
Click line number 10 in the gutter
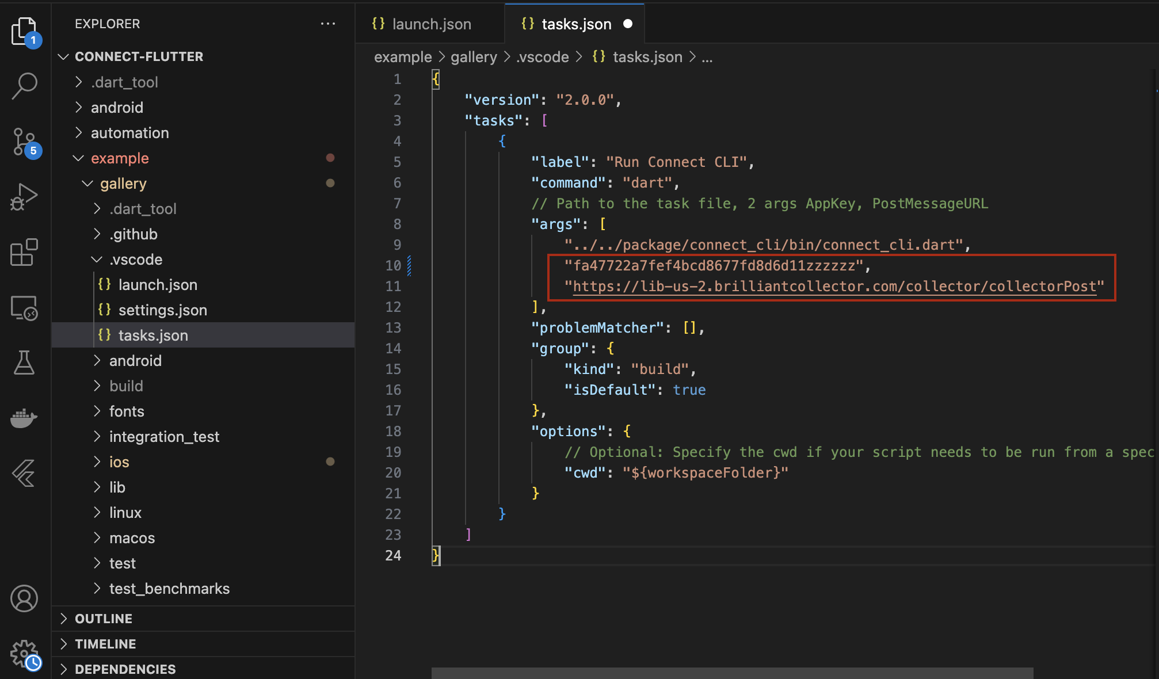coord(393,265)
